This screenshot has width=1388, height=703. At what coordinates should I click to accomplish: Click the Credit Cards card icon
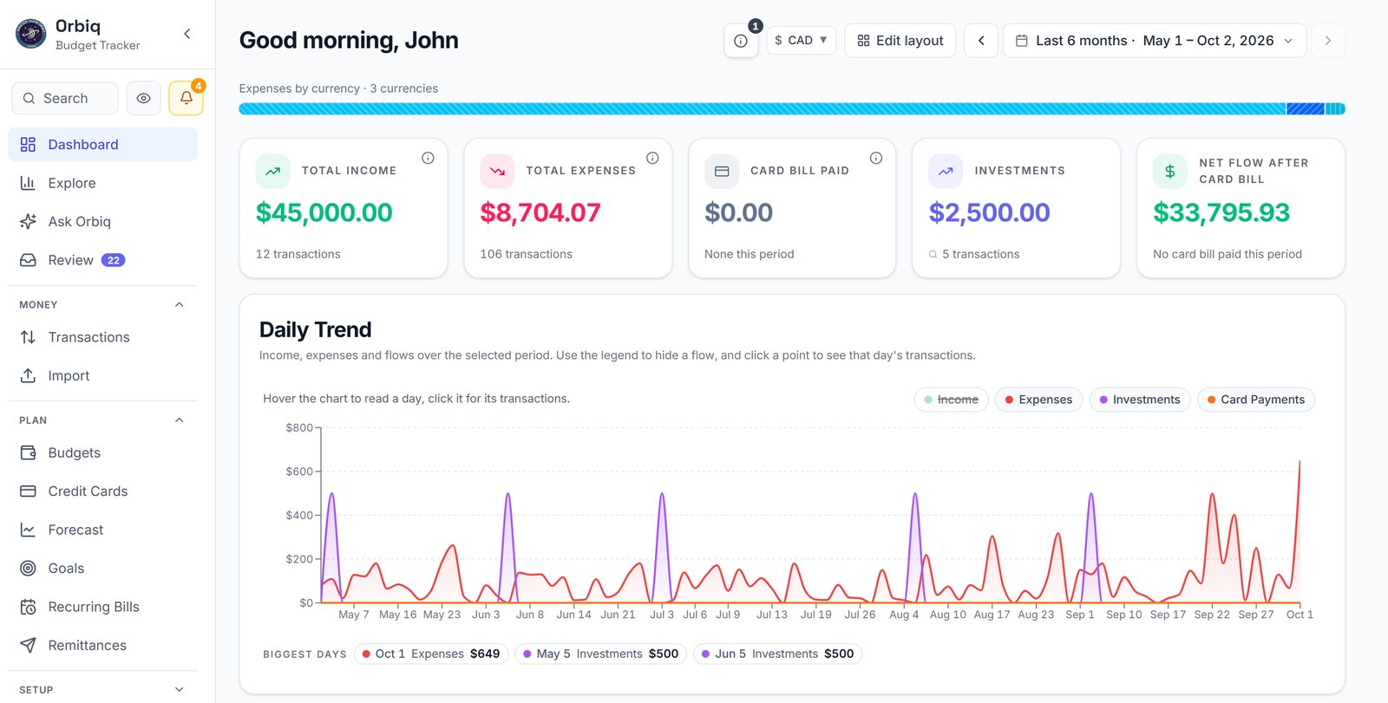(x=28, y=491)
